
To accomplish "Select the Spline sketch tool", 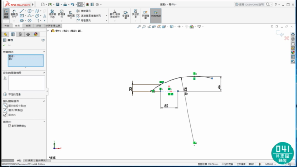I will point(37,11).
